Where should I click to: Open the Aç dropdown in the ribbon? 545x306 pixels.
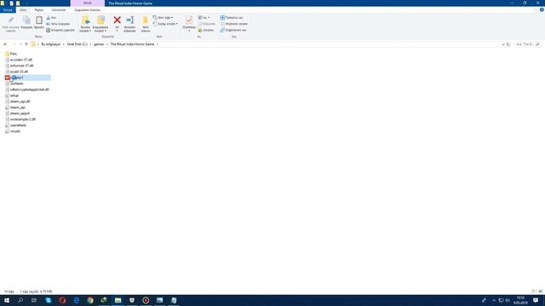[x=204, y=18]
